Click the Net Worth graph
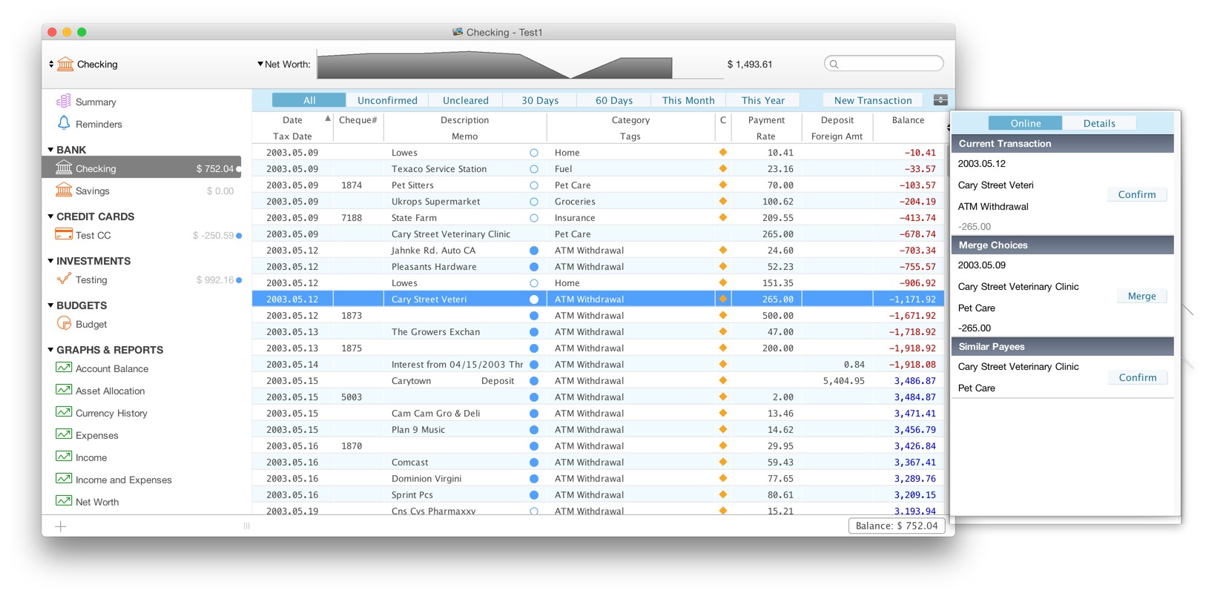Screen dimensions: 1206x596 495,64
